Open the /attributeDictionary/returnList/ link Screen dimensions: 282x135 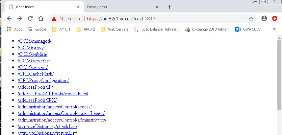[47, 133]
